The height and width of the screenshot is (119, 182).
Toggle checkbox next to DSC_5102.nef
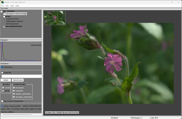pyautogui.click(x=2, y=11)
